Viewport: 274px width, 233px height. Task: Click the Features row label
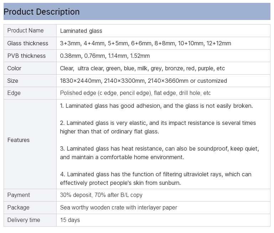click(19, 140)
